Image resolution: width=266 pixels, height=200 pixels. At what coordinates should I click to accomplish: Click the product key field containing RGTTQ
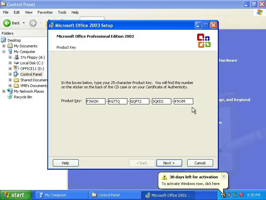coord(118,101)
